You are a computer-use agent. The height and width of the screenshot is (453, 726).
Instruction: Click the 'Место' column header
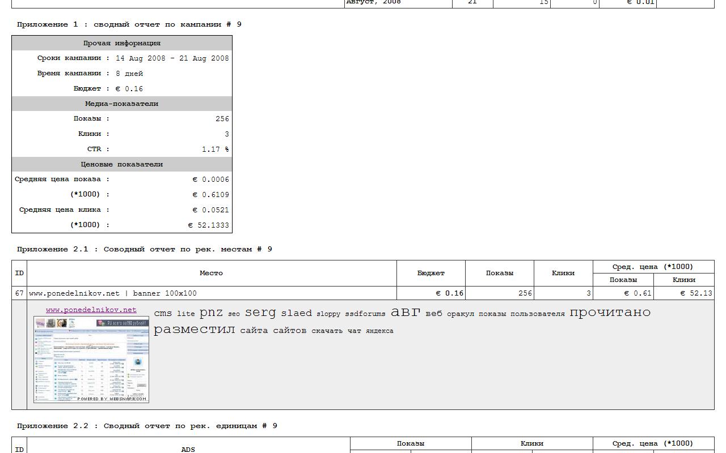(x=211, y=273)
